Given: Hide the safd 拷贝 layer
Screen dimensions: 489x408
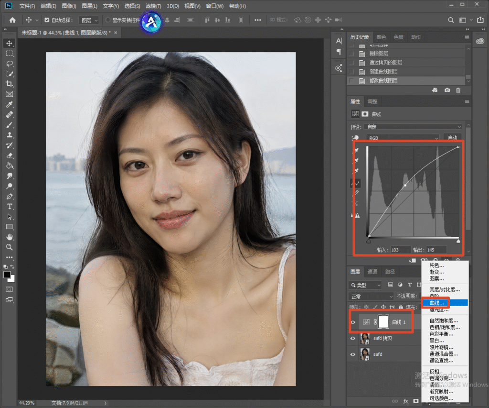Looking at the screenshot, I should click(353, 338).
